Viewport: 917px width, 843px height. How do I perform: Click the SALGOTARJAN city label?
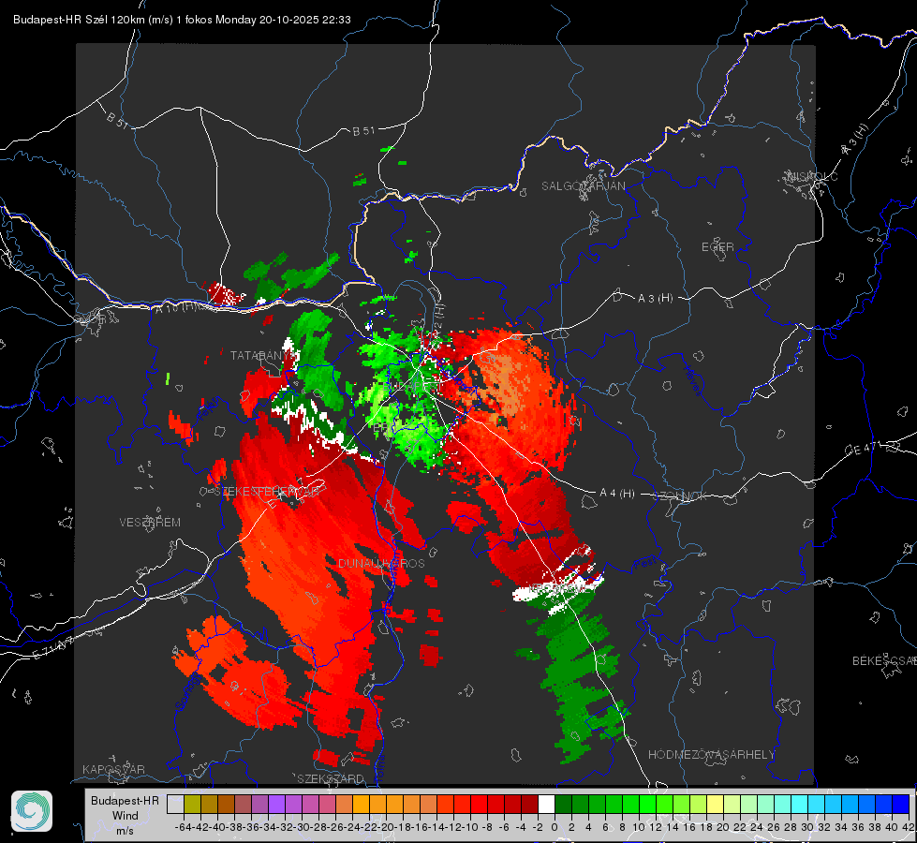pos(583,186)
